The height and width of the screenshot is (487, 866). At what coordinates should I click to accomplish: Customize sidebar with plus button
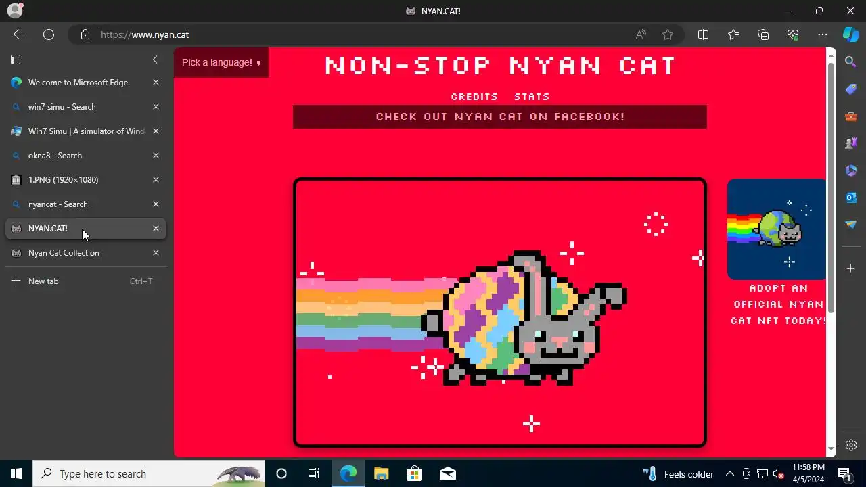tap(851, 269)
